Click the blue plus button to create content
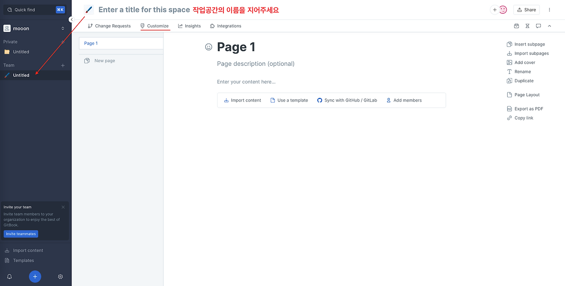This screenshot has width=565, height=286. coord(35,276)
